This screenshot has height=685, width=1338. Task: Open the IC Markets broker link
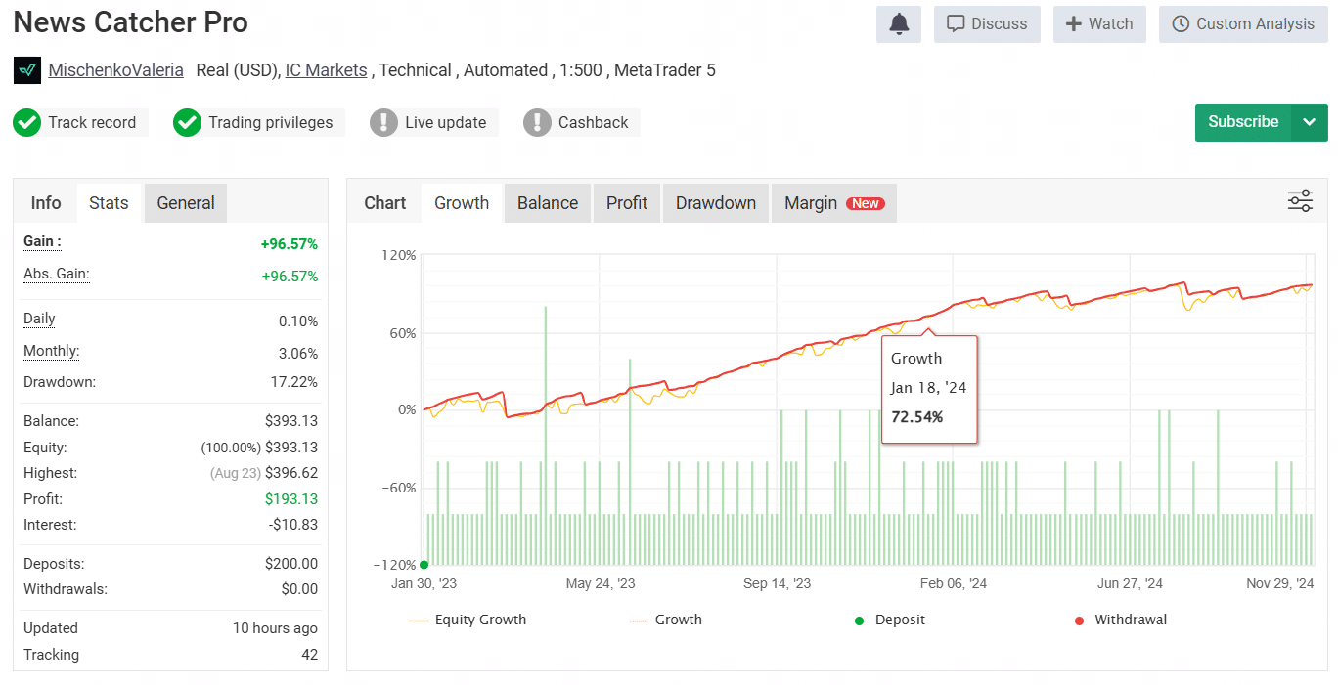[x=326, y=70]
